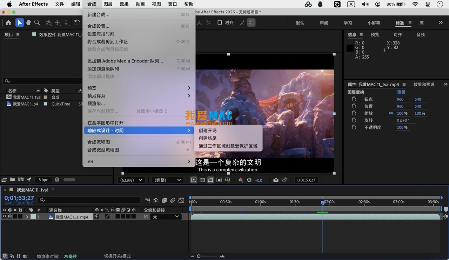Open the 预览 panel tab
449x260 pixels.
click(375, 35)
